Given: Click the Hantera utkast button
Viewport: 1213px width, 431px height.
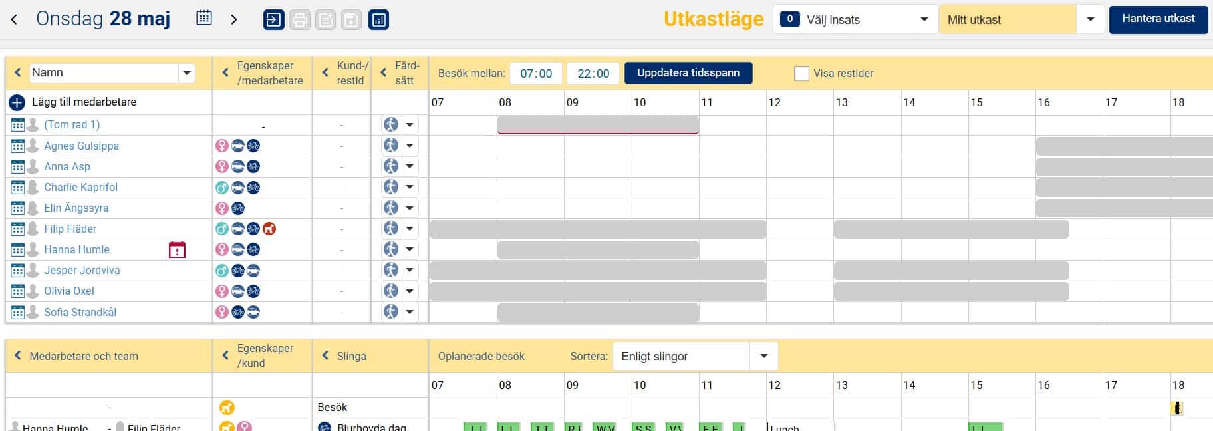Looking at the screenshot, I should coord(1158,19).
